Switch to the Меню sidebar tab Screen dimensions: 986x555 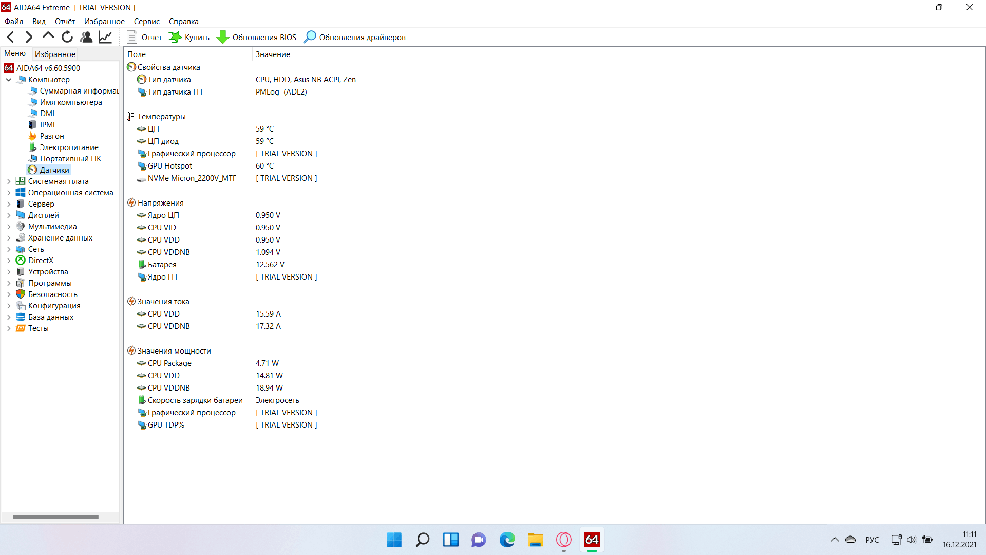[15, 53]
